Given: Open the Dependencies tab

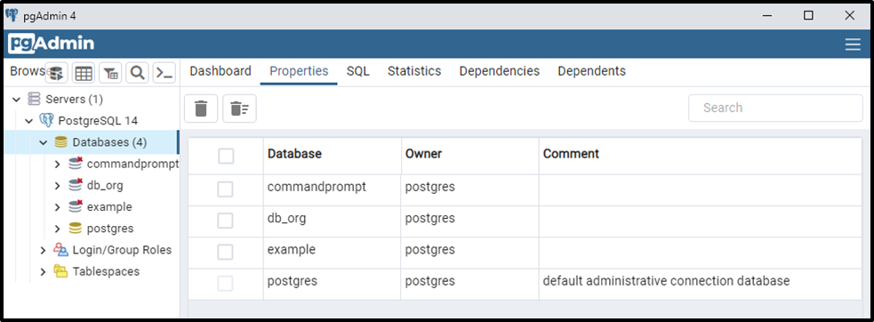Looking at the screenshot, I should (x=500, y=71).
